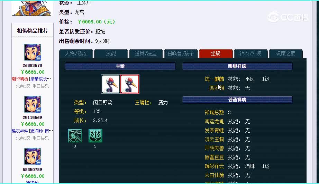Switch to the 技能 tab
This screenshot has height=184, width=319.
click(x=111, y=53)
